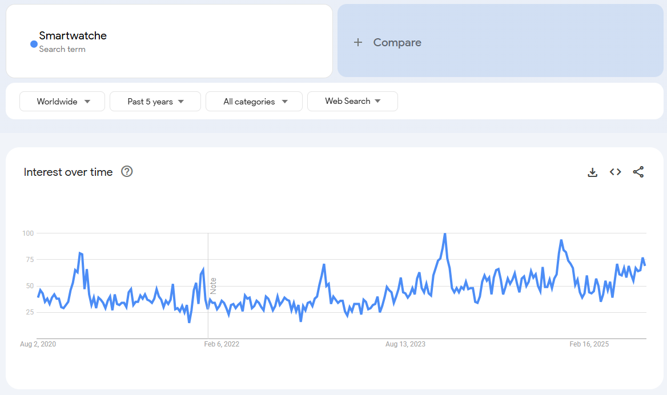Open the embed code icon

[x=615, y=172]
